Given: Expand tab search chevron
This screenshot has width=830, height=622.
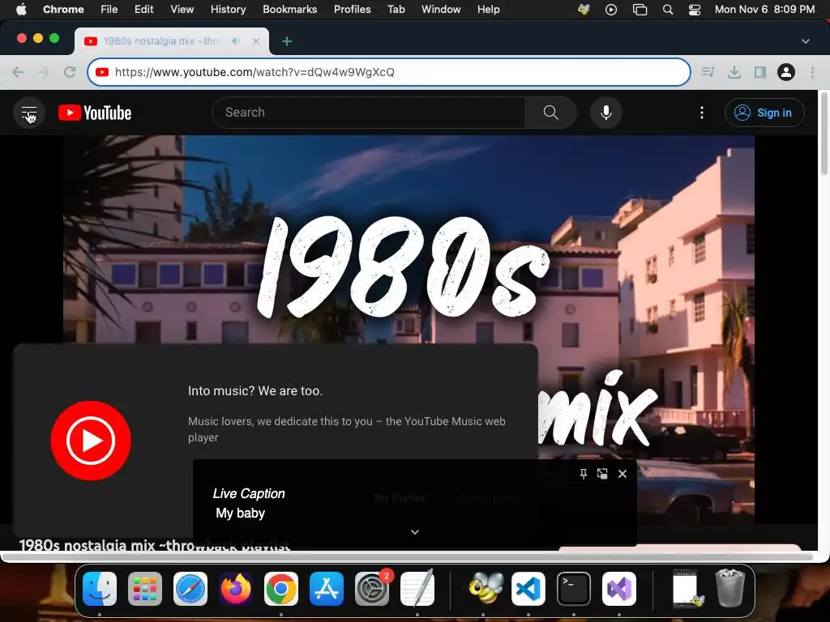Looking at the screenshot, I should (x=805, y=41).
